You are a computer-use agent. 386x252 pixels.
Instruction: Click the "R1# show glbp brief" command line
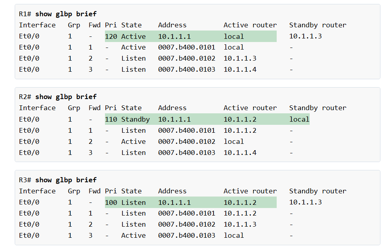coord(58,14)
